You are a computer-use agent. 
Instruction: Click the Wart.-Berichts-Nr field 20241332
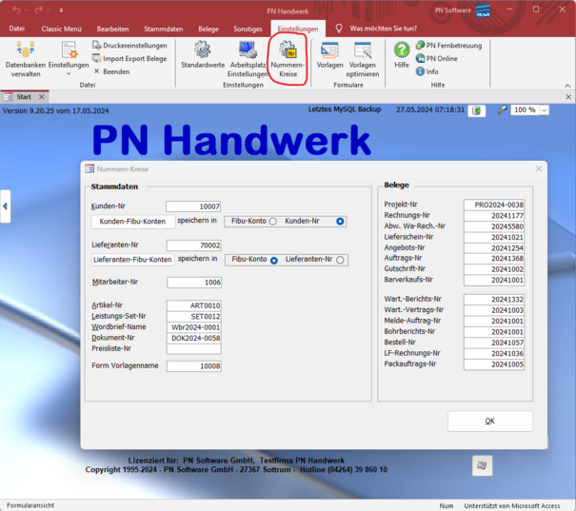[494, 300]
